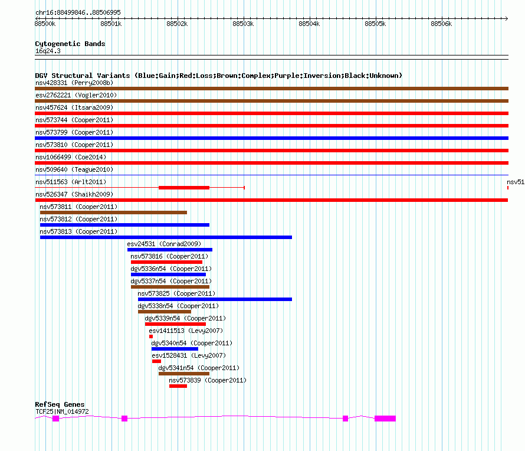
Task: Select the thick red block of nsv511563 (Arlt2011)
Action: click(x=184, y=188)
